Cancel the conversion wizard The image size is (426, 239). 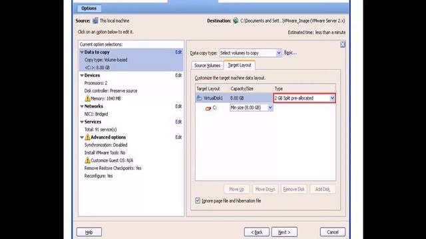click(333, 232)
